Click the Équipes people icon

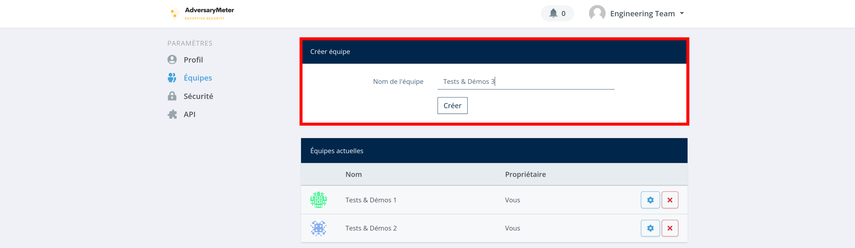click(x=172, y=78)
